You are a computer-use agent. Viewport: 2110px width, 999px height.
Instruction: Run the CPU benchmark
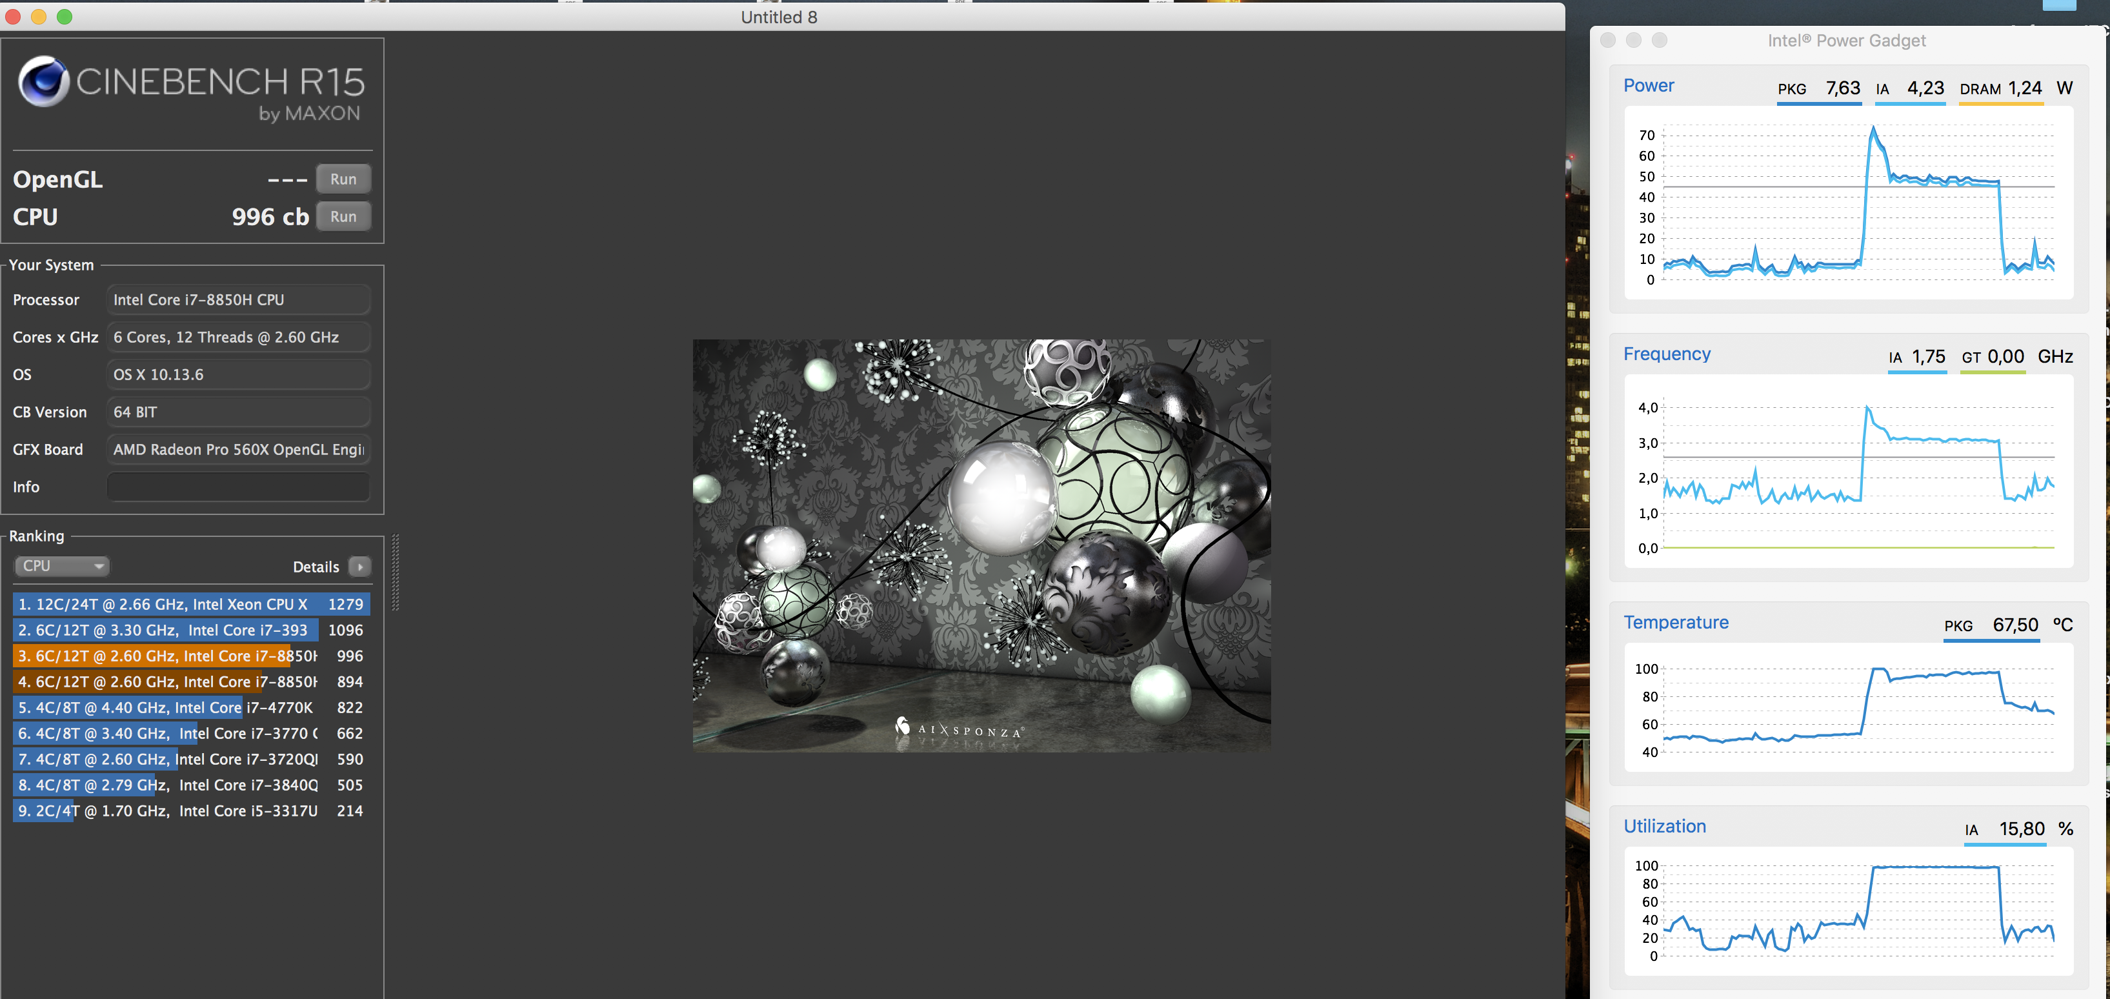(x=343, y=216)
